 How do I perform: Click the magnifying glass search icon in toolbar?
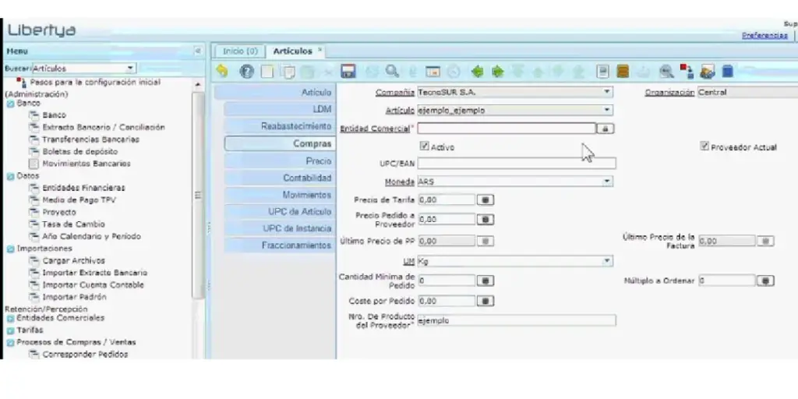[x=392, y=72]
